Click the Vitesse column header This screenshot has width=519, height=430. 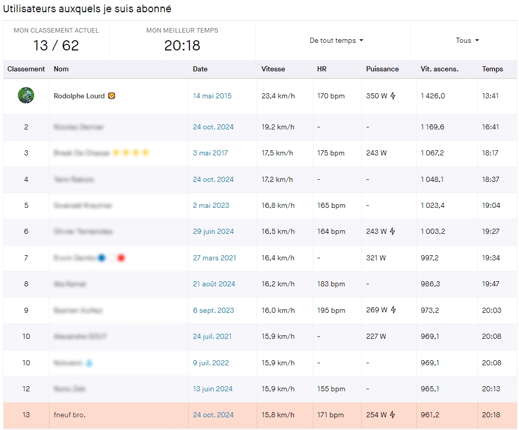273,69
